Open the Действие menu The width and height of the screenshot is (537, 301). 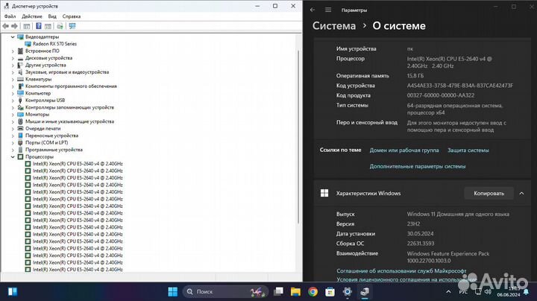click(32, 16)
